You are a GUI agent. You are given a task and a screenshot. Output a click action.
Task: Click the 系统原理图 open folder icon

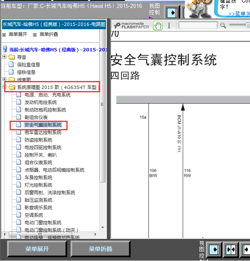point(12,87)
